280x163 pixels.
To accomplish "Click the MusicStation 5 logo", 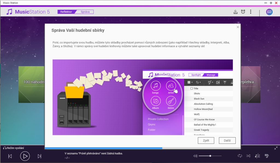I will (28, 12).
